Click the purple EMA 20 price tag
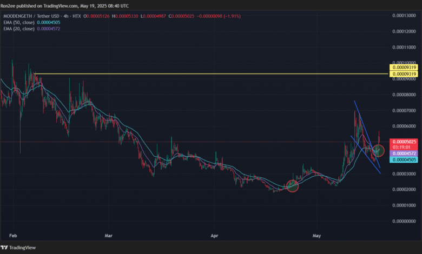This screenshot has width=422, height=254. point(404,153)
